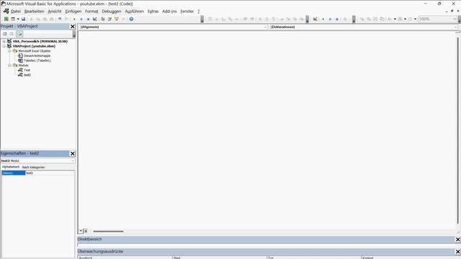Open VBA Help with the blue question mark
This screenshot has height=259, width=461.
131,19
